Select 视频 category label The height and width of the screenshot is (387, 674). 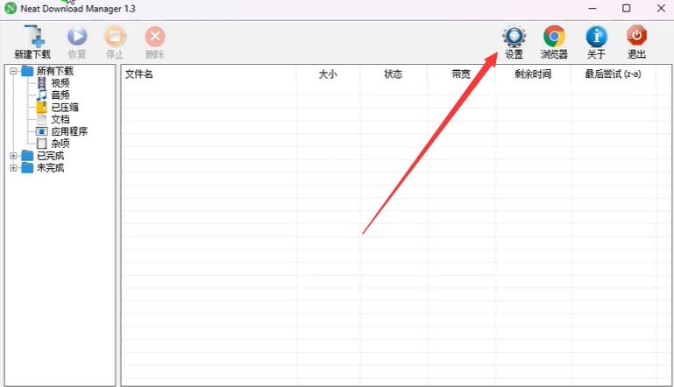tap(60, 83)
